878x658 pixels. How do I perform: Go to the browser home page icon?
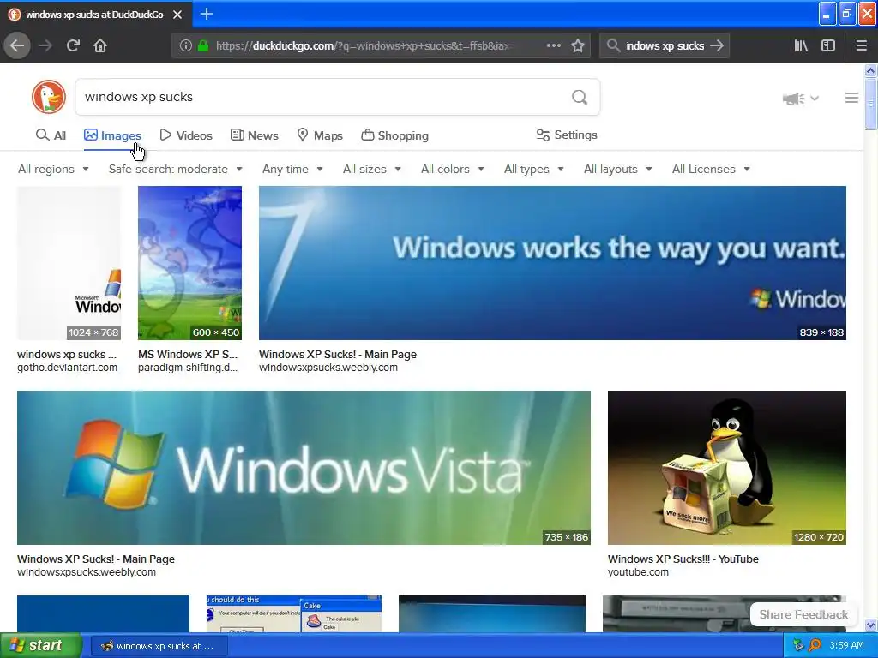point(100,45)
